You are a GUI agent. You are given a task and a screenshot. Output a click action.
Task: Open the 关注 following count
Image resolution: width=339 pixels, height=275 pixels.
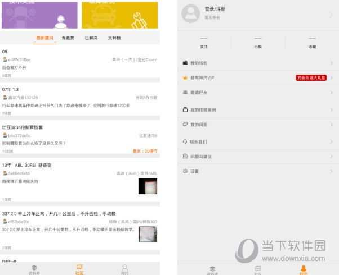pyautogui.click(x=204, y=43)
